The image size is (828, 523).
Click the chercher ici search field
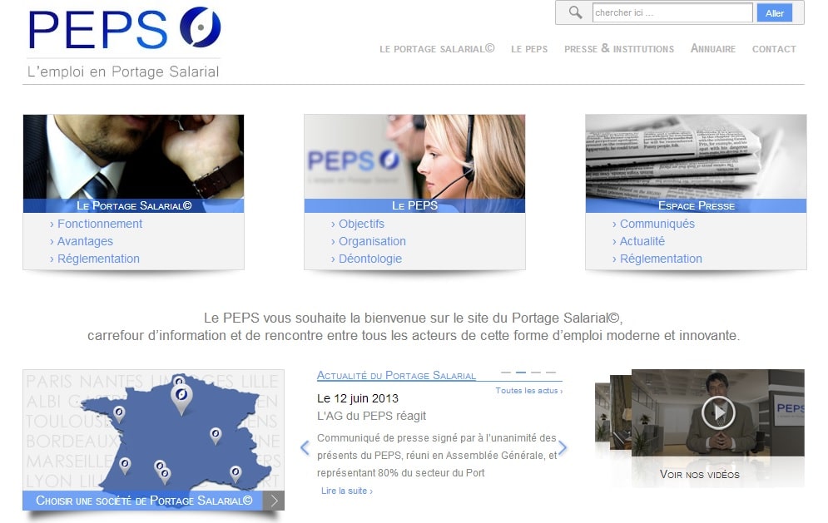(x=672, y=12)
